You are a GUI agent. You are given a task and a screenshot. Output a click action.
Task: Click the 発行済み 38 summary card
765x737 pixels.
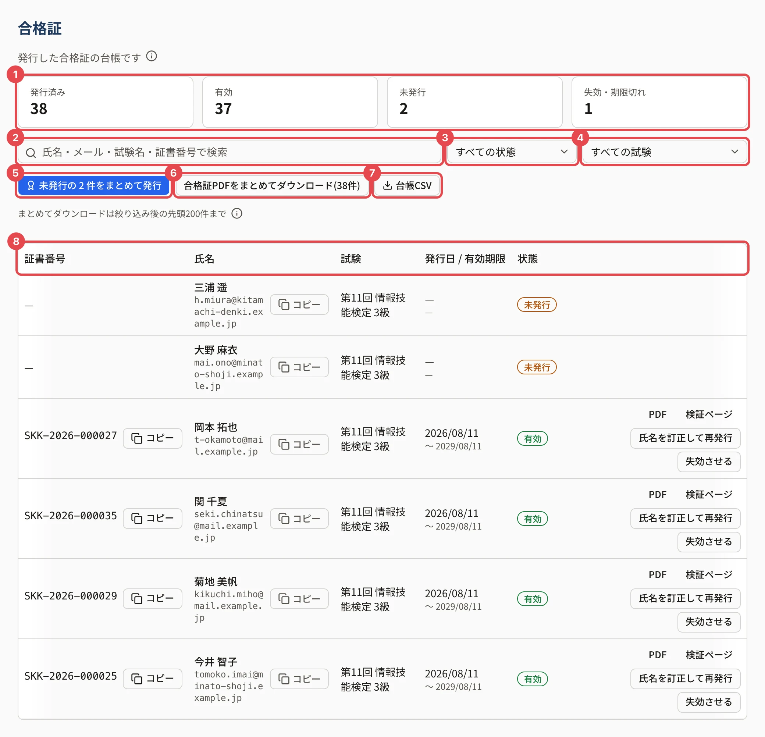point(106,102)
